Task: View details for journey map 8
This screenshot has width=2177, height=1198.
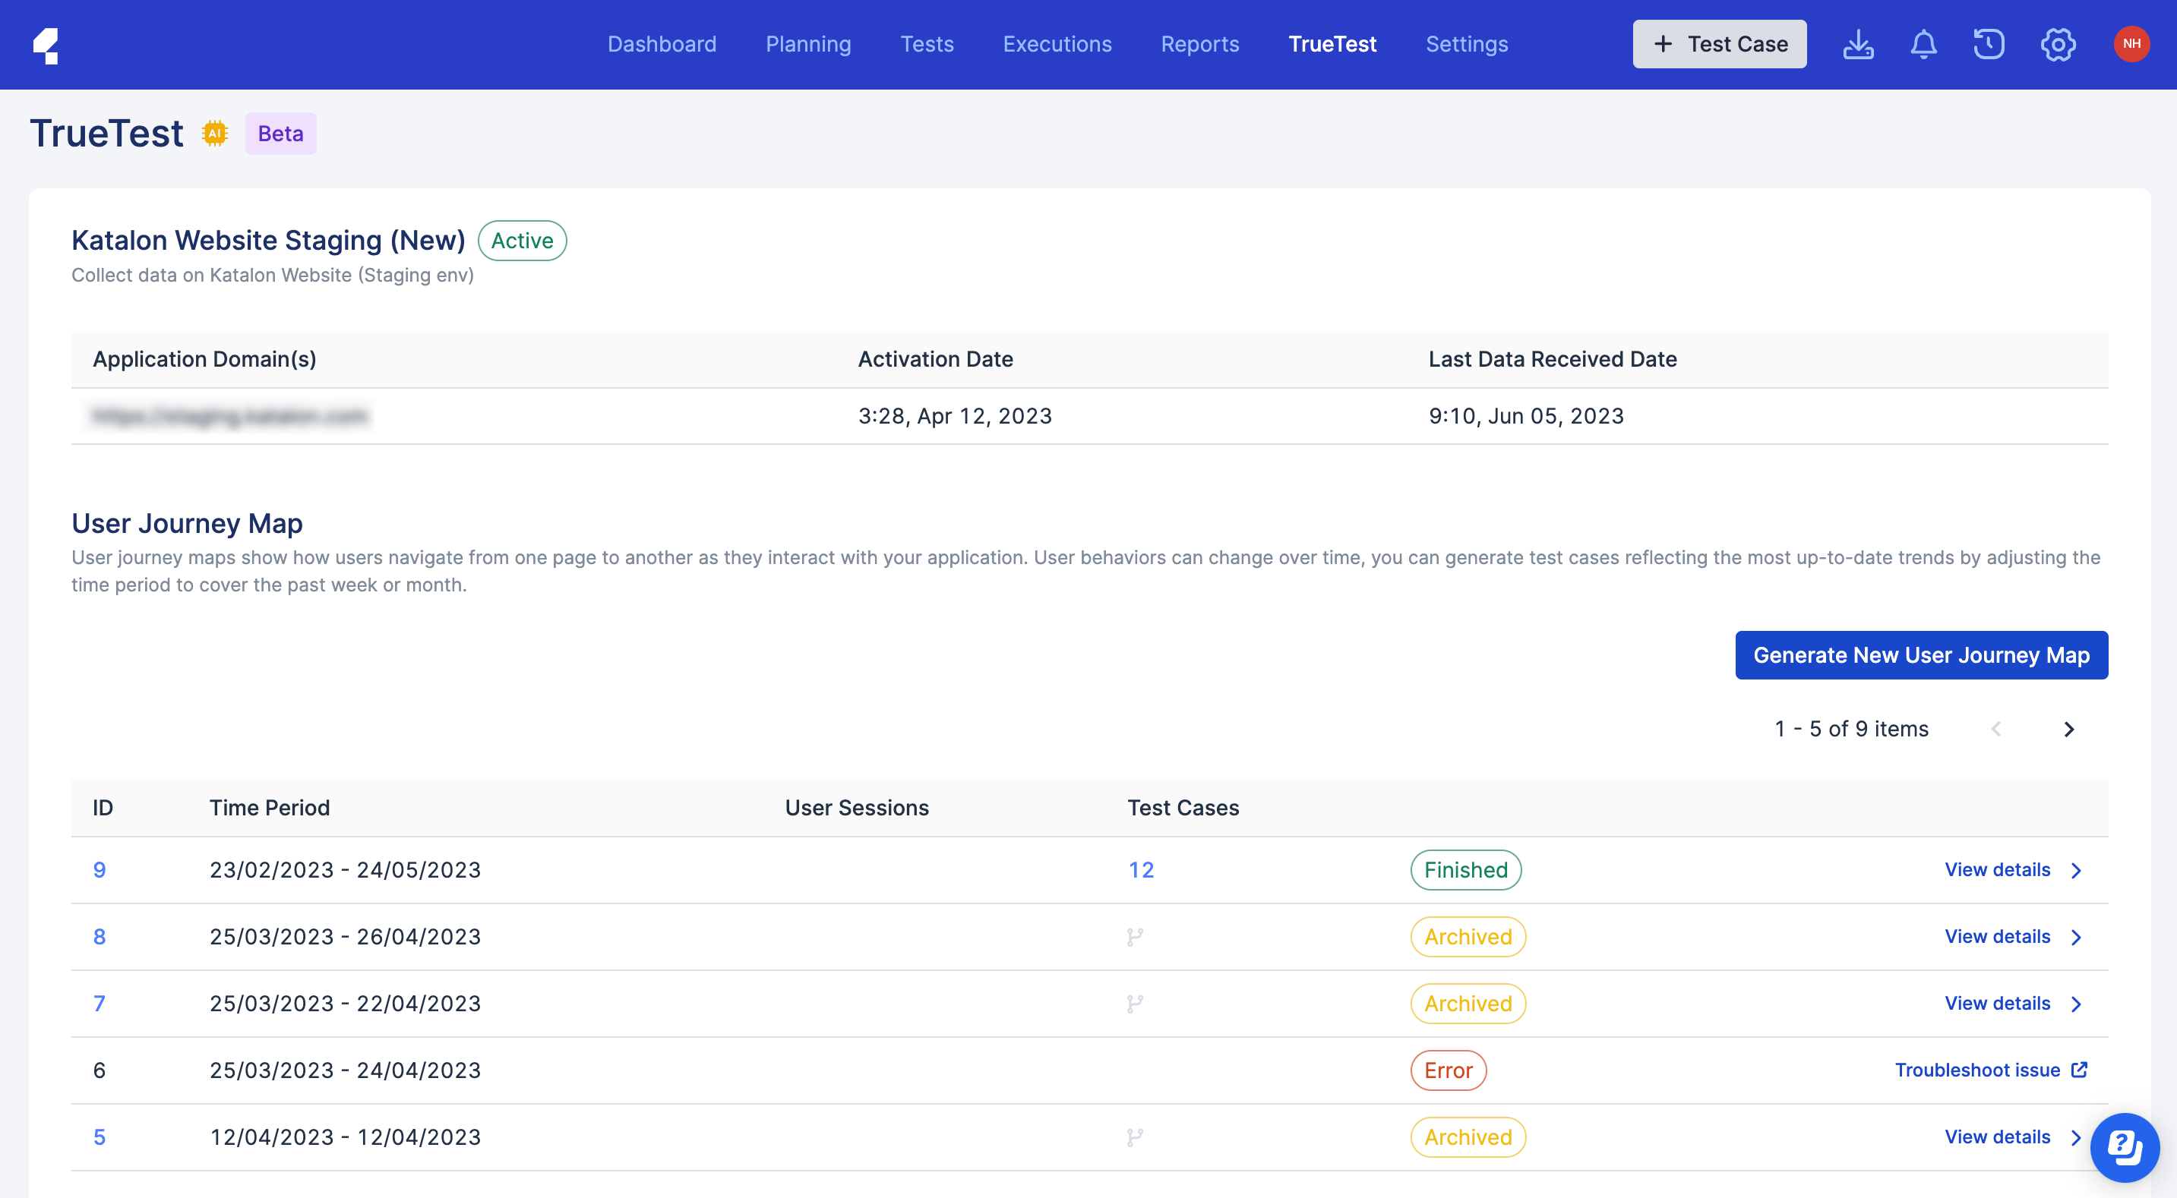Action: pyautogui.click(x=1997, y=936)
